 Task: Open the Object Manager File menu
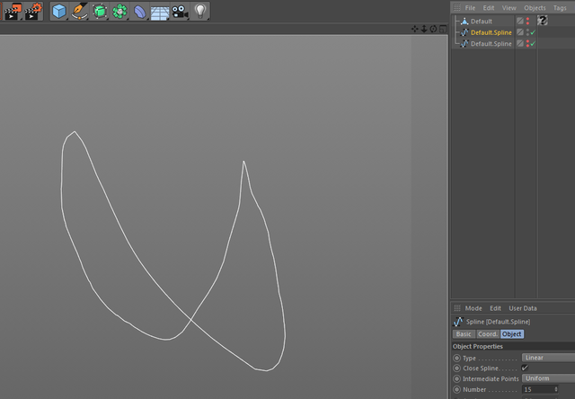(470, 8)
